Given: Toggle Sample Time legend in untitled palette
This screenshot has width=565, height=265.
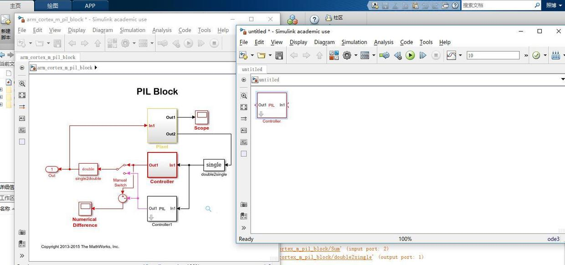Looking at the screenshot, I should pyautogui.click(x=244, y=119).
